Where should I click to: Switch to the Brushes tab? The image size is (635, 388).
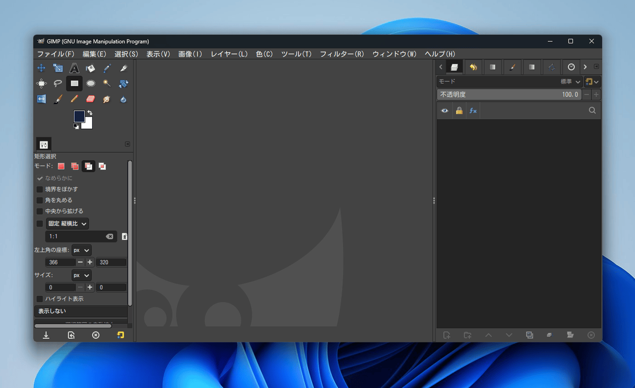(512, 67)
